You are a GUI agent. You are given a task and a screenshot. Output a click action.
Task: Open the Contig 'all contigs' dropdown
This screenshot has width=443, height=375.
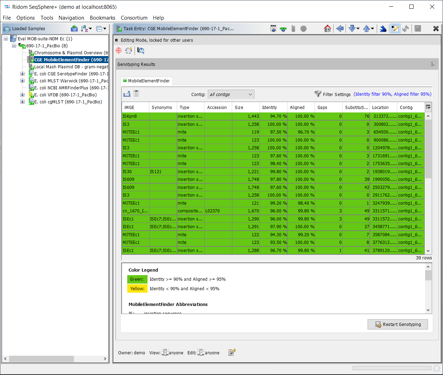[x=231, y=94]
